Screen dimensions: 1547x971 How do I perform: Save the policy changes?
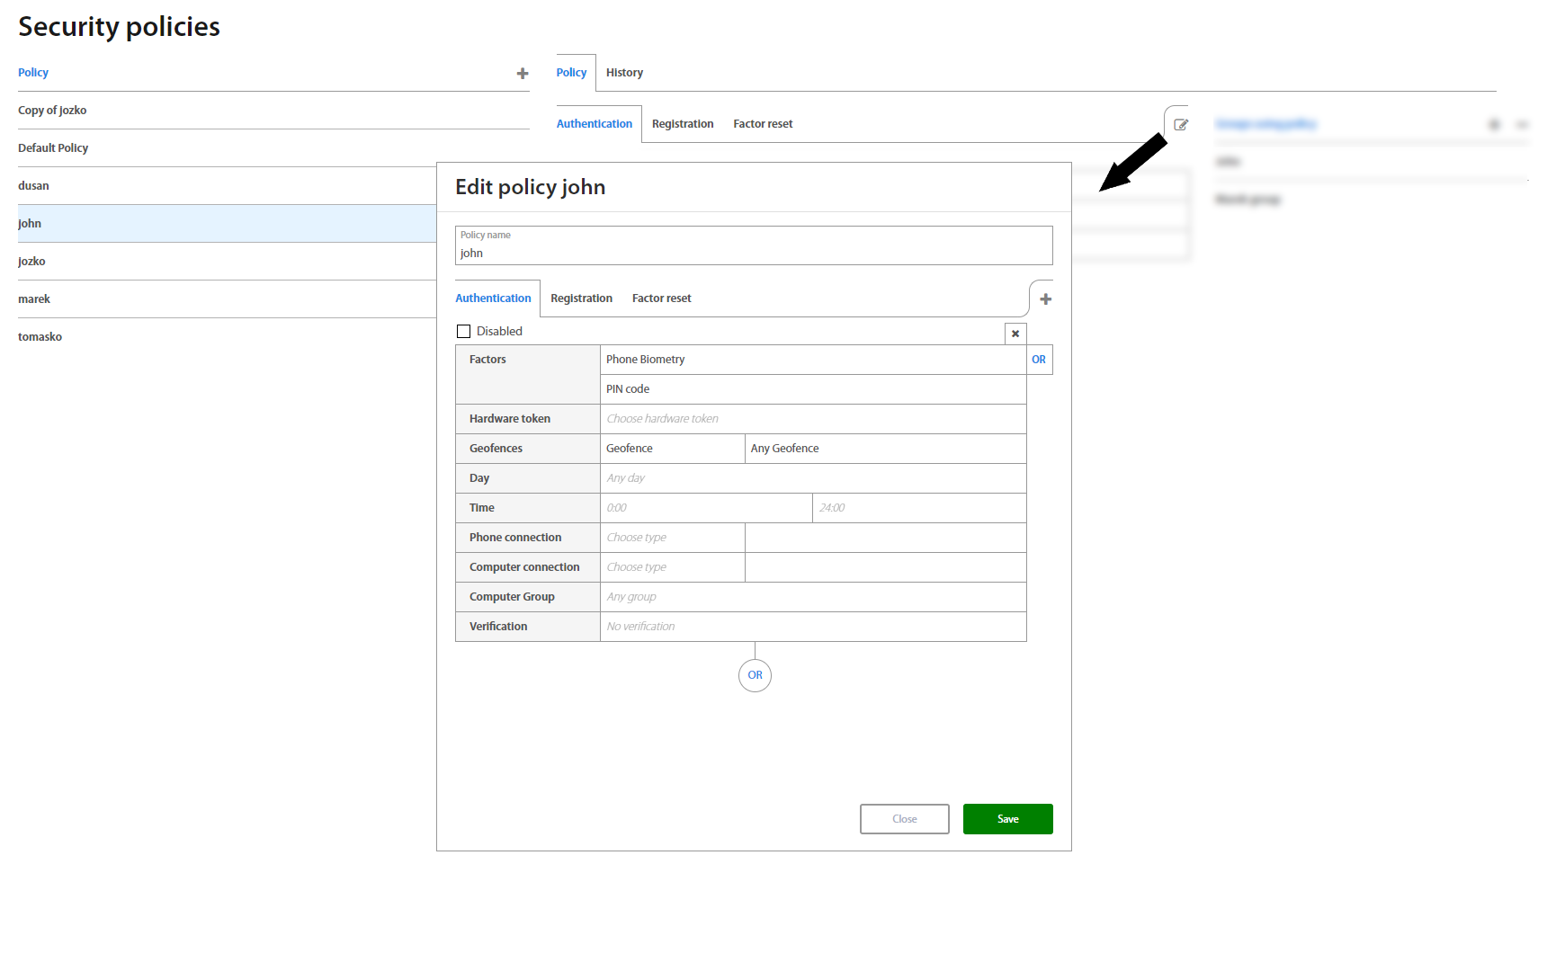pyautogui.click(x=1007, y=819)
